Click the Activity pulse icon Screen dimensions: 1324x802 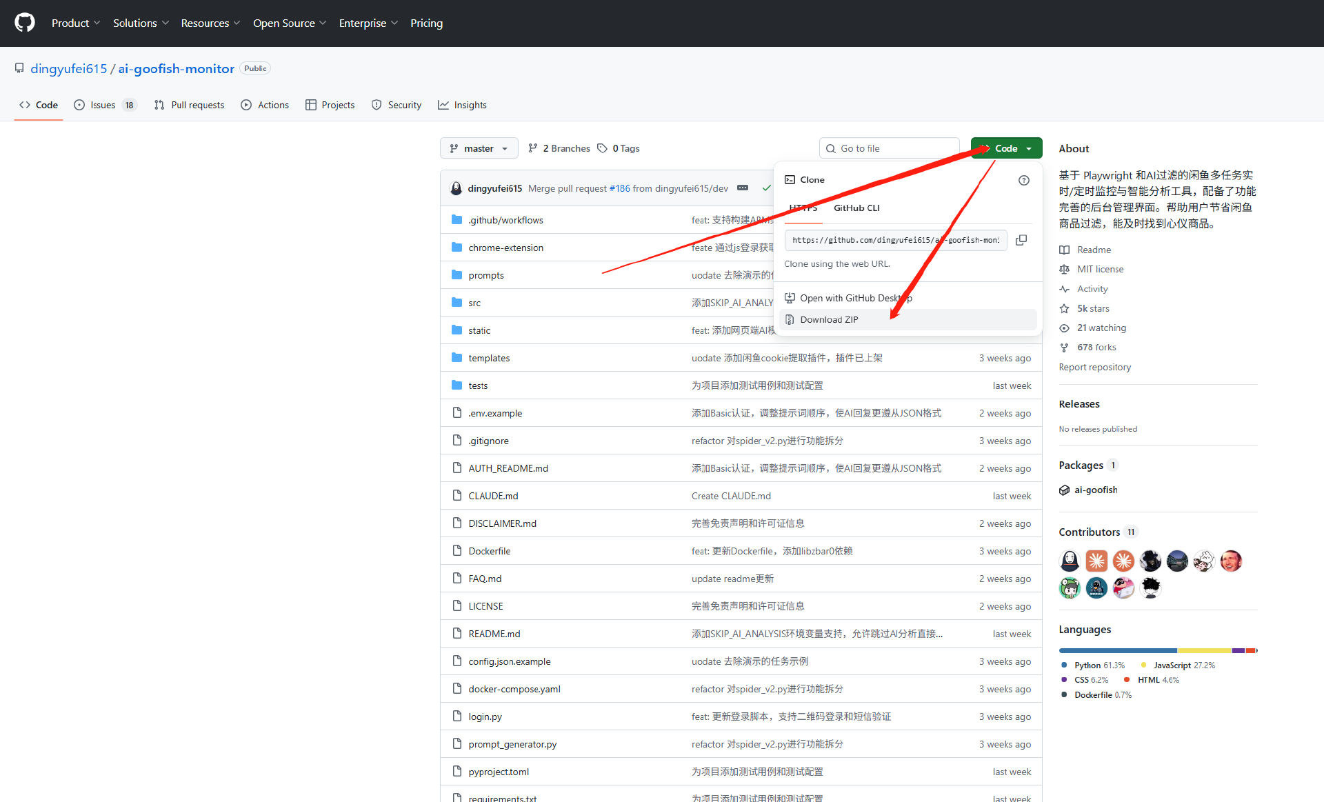click(x=1064, y=289)
